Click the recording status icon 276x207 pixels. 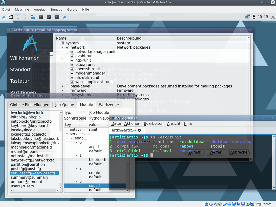[238, 204]
